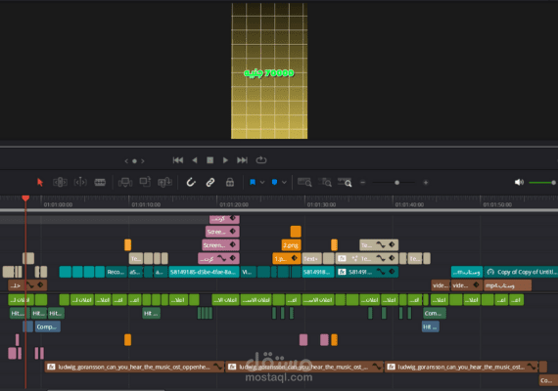Open the marker color dropdown arrow
The image size is (558, 391).
tap(284, 183)
